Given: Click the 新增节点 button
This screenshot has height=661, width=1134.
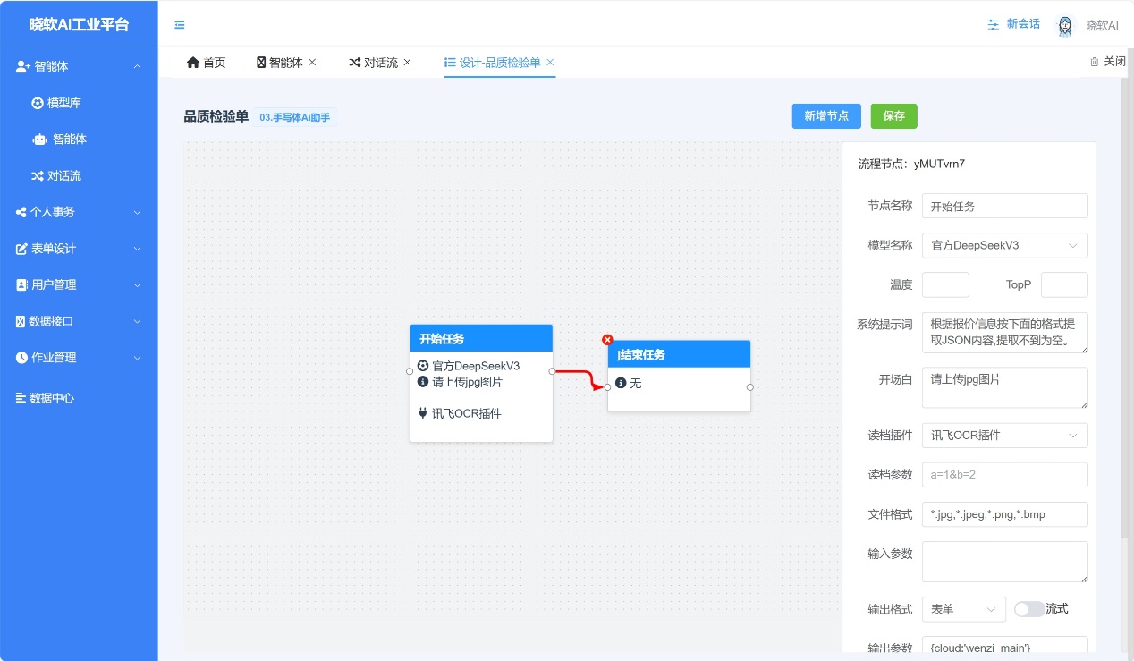Looking at the screenshot, I should click(826, 116).
